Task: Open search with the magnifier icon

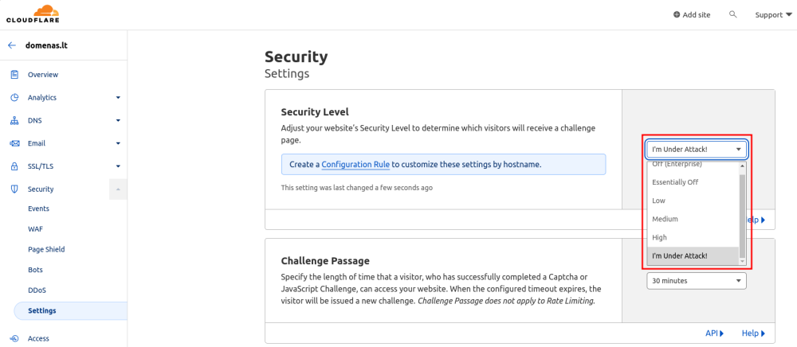Action: [732, 14]
